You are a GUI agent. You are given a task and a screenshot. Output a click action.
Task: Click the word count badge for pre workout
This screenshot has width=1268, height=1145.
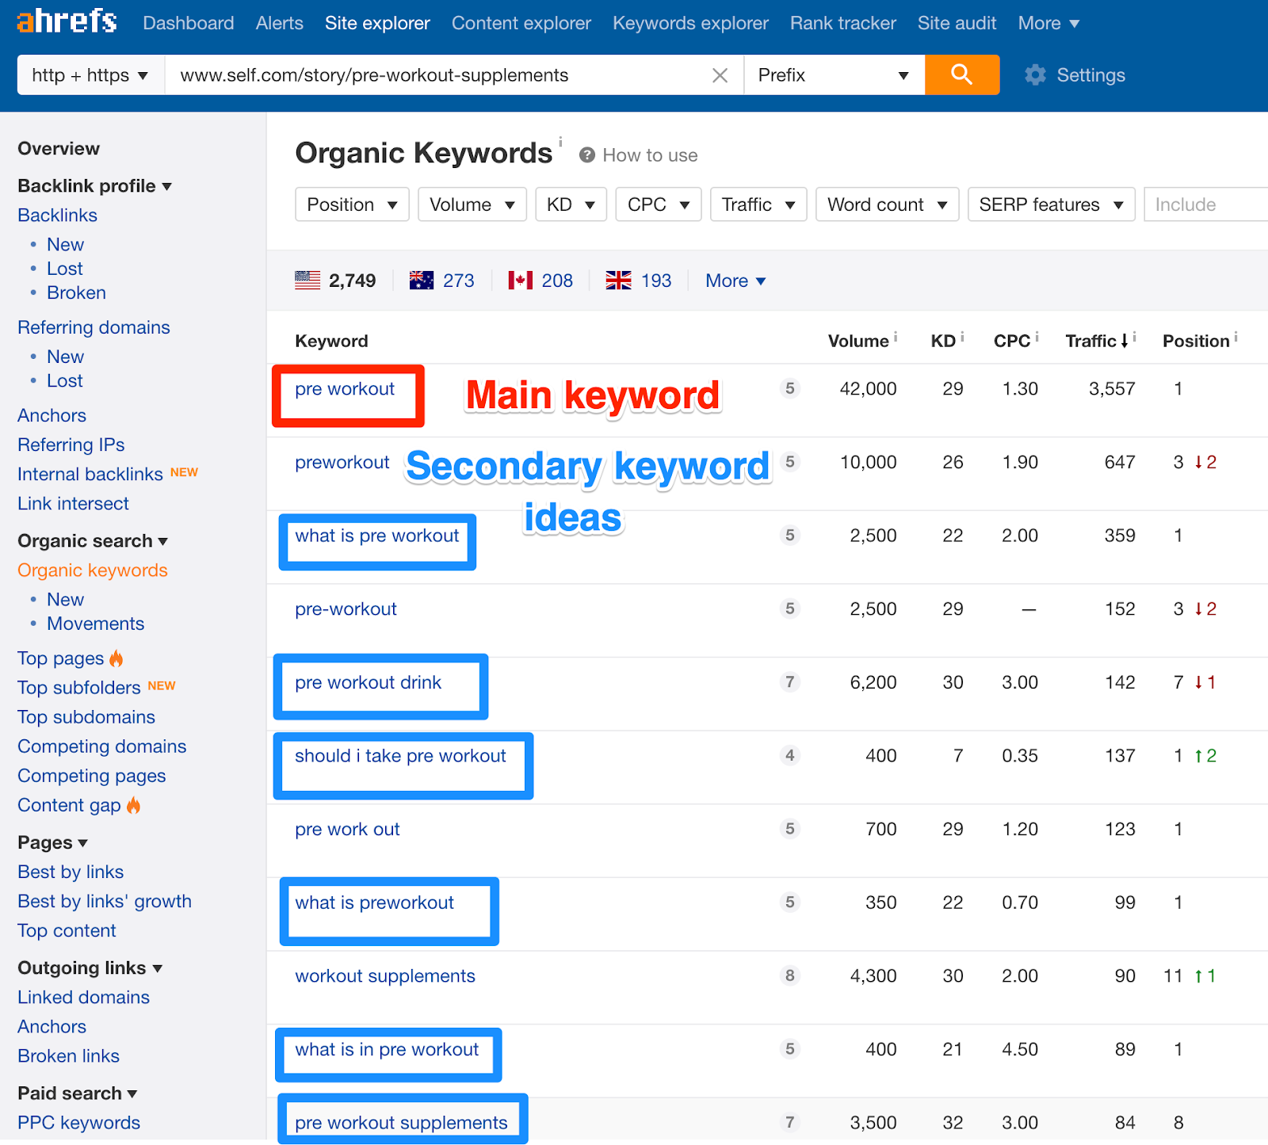789,388
